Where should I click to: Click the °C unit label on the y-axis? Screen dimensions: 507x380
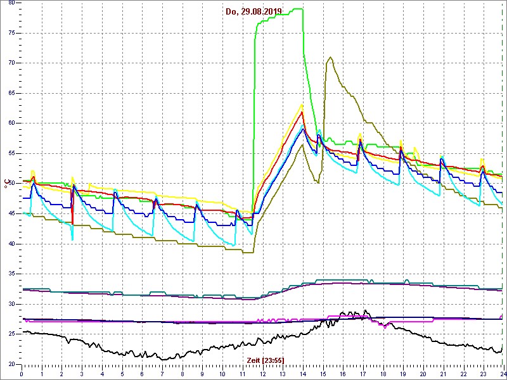point(7,184)
